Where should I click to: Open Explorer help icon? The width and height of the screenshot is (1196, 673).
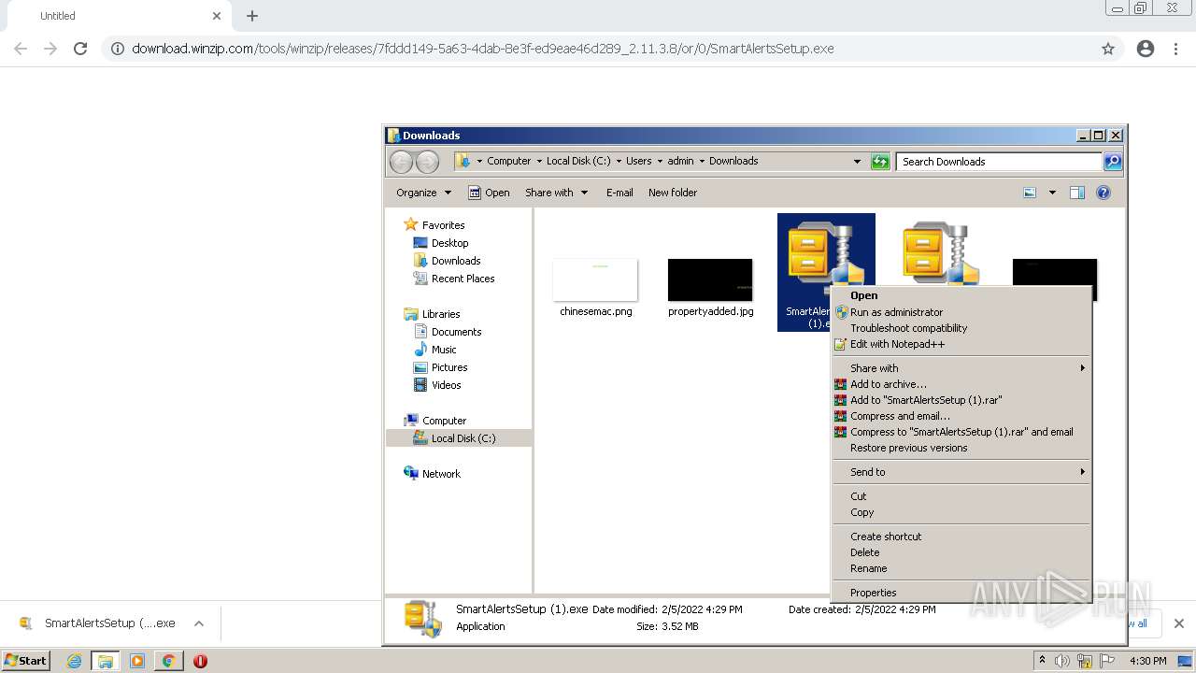1103,193
